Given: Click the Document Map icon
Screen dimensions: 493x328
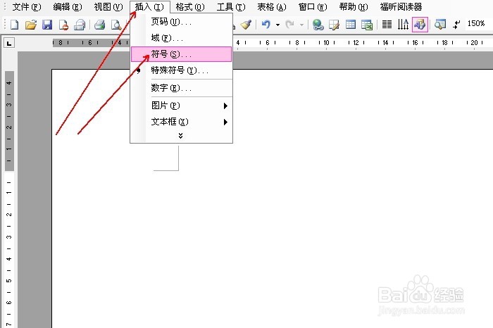Looking at the screenshot, I should point(440,25).
